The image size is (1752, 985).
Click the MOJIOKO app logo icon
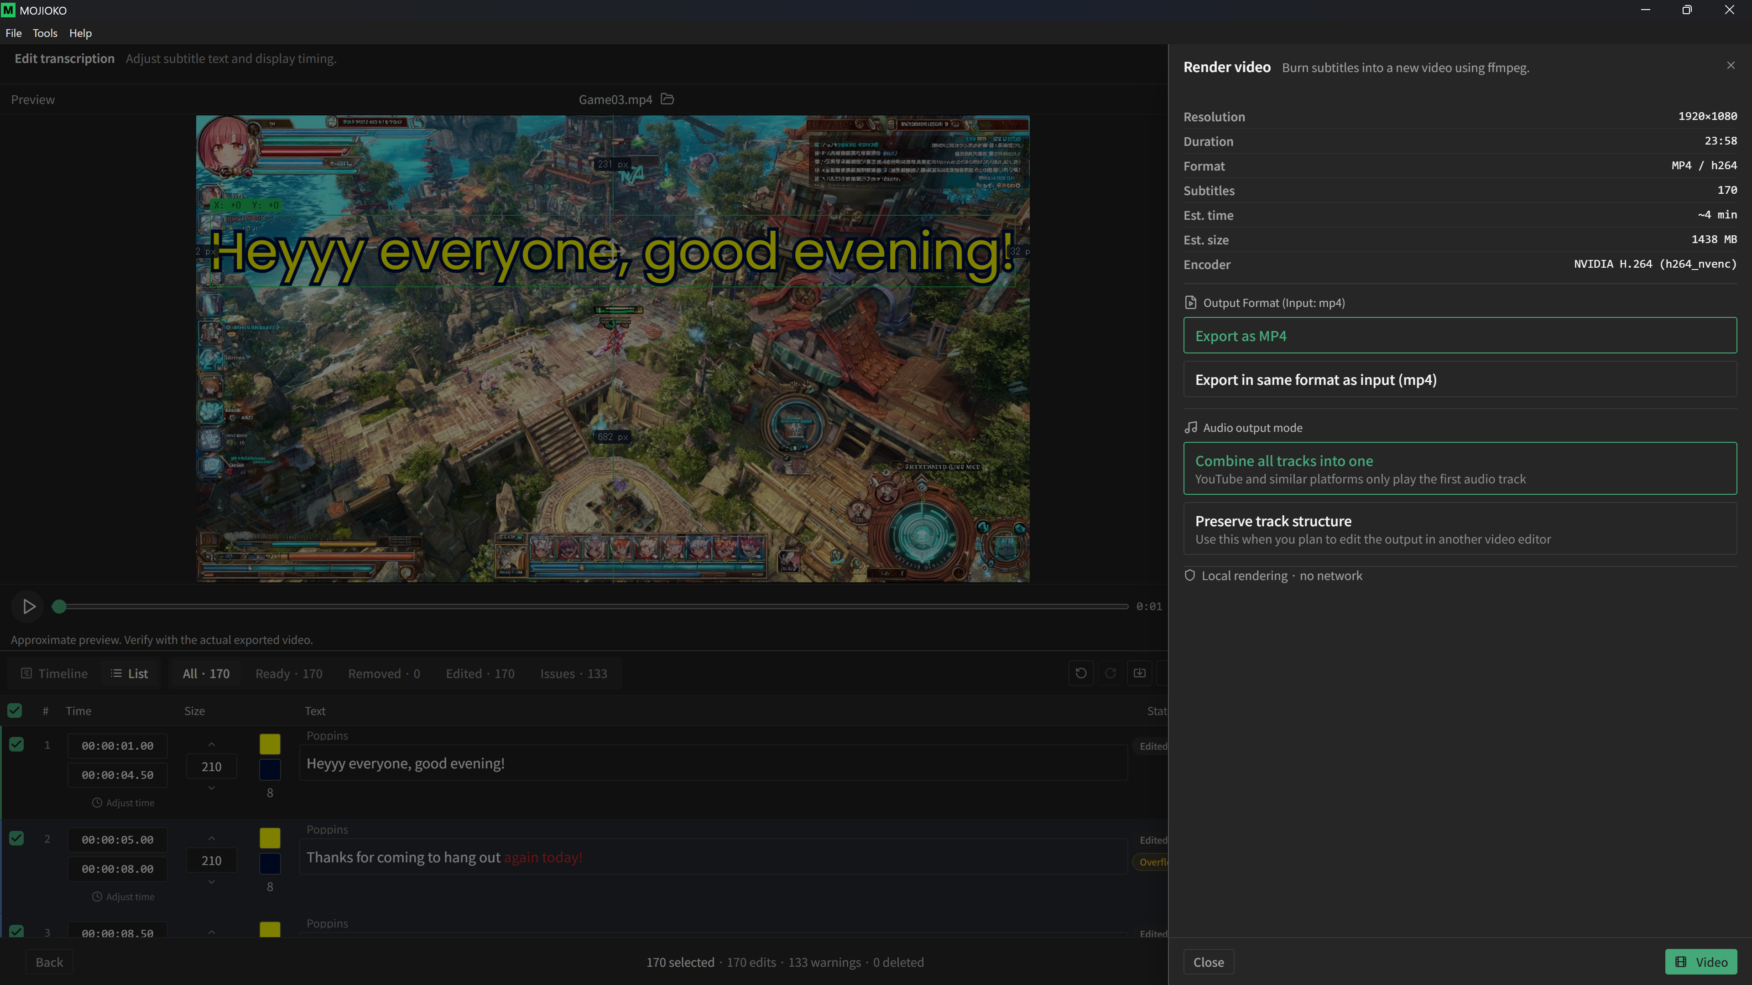pyautogui.click(x=8, y=10)
